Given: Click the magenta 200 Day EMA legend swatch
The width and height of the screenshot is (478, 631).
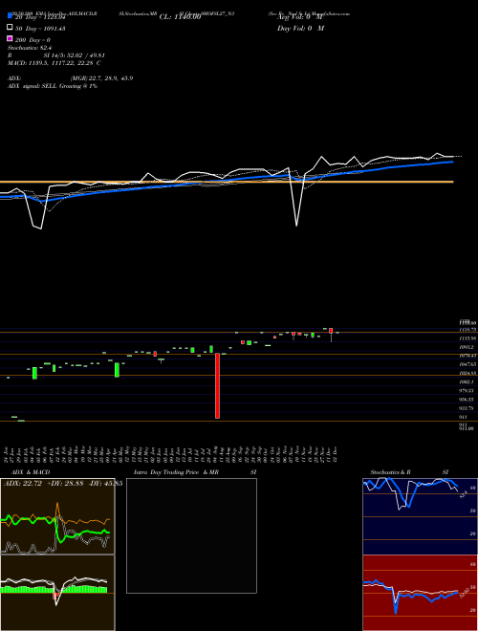Looking at the screenshot, I should click(10, 38).
